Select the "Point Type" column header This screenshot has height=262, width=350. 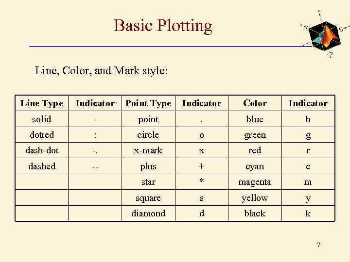click(148, 103)
